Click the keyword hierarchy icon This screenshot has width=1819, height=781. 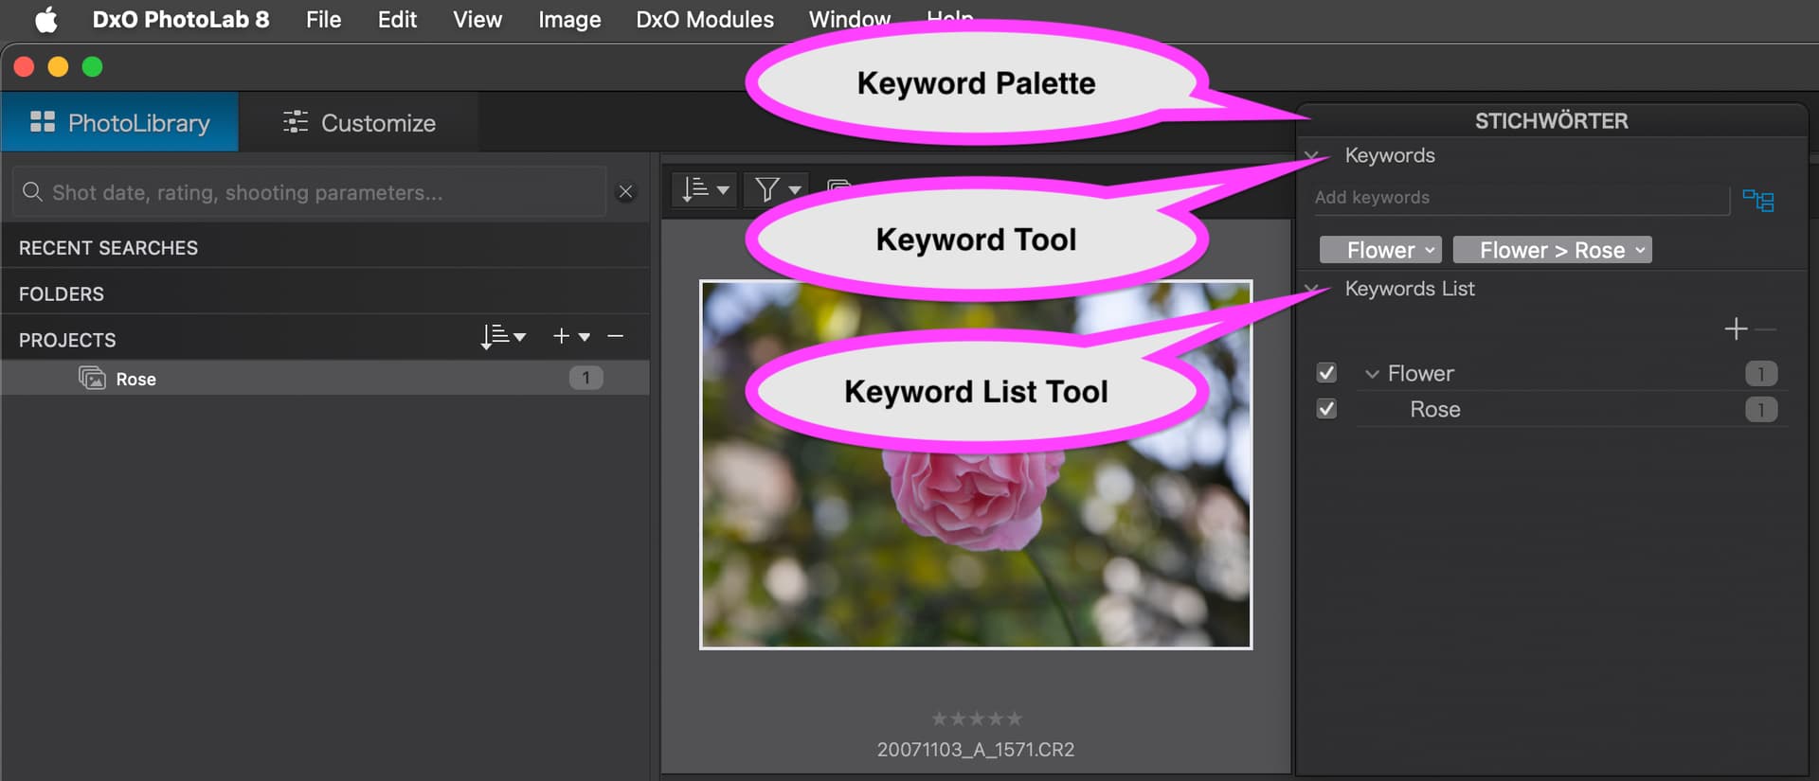pyautogui.click(x=1757, y=201)
